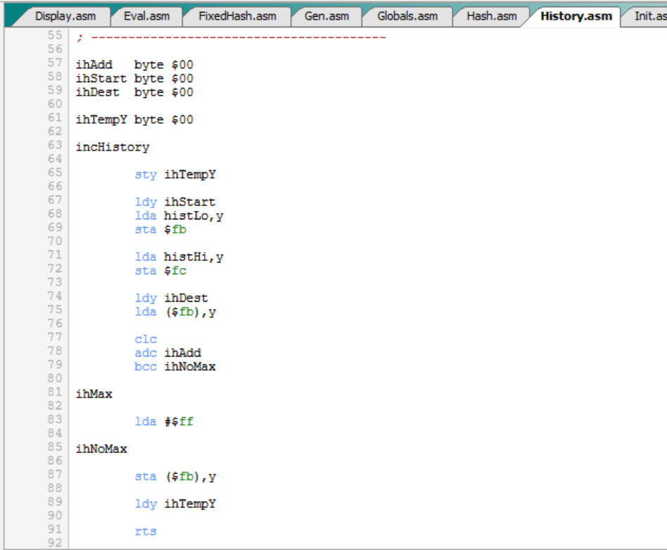Click the active History.asm tab
Screen dimensions: 667x550
576,16
